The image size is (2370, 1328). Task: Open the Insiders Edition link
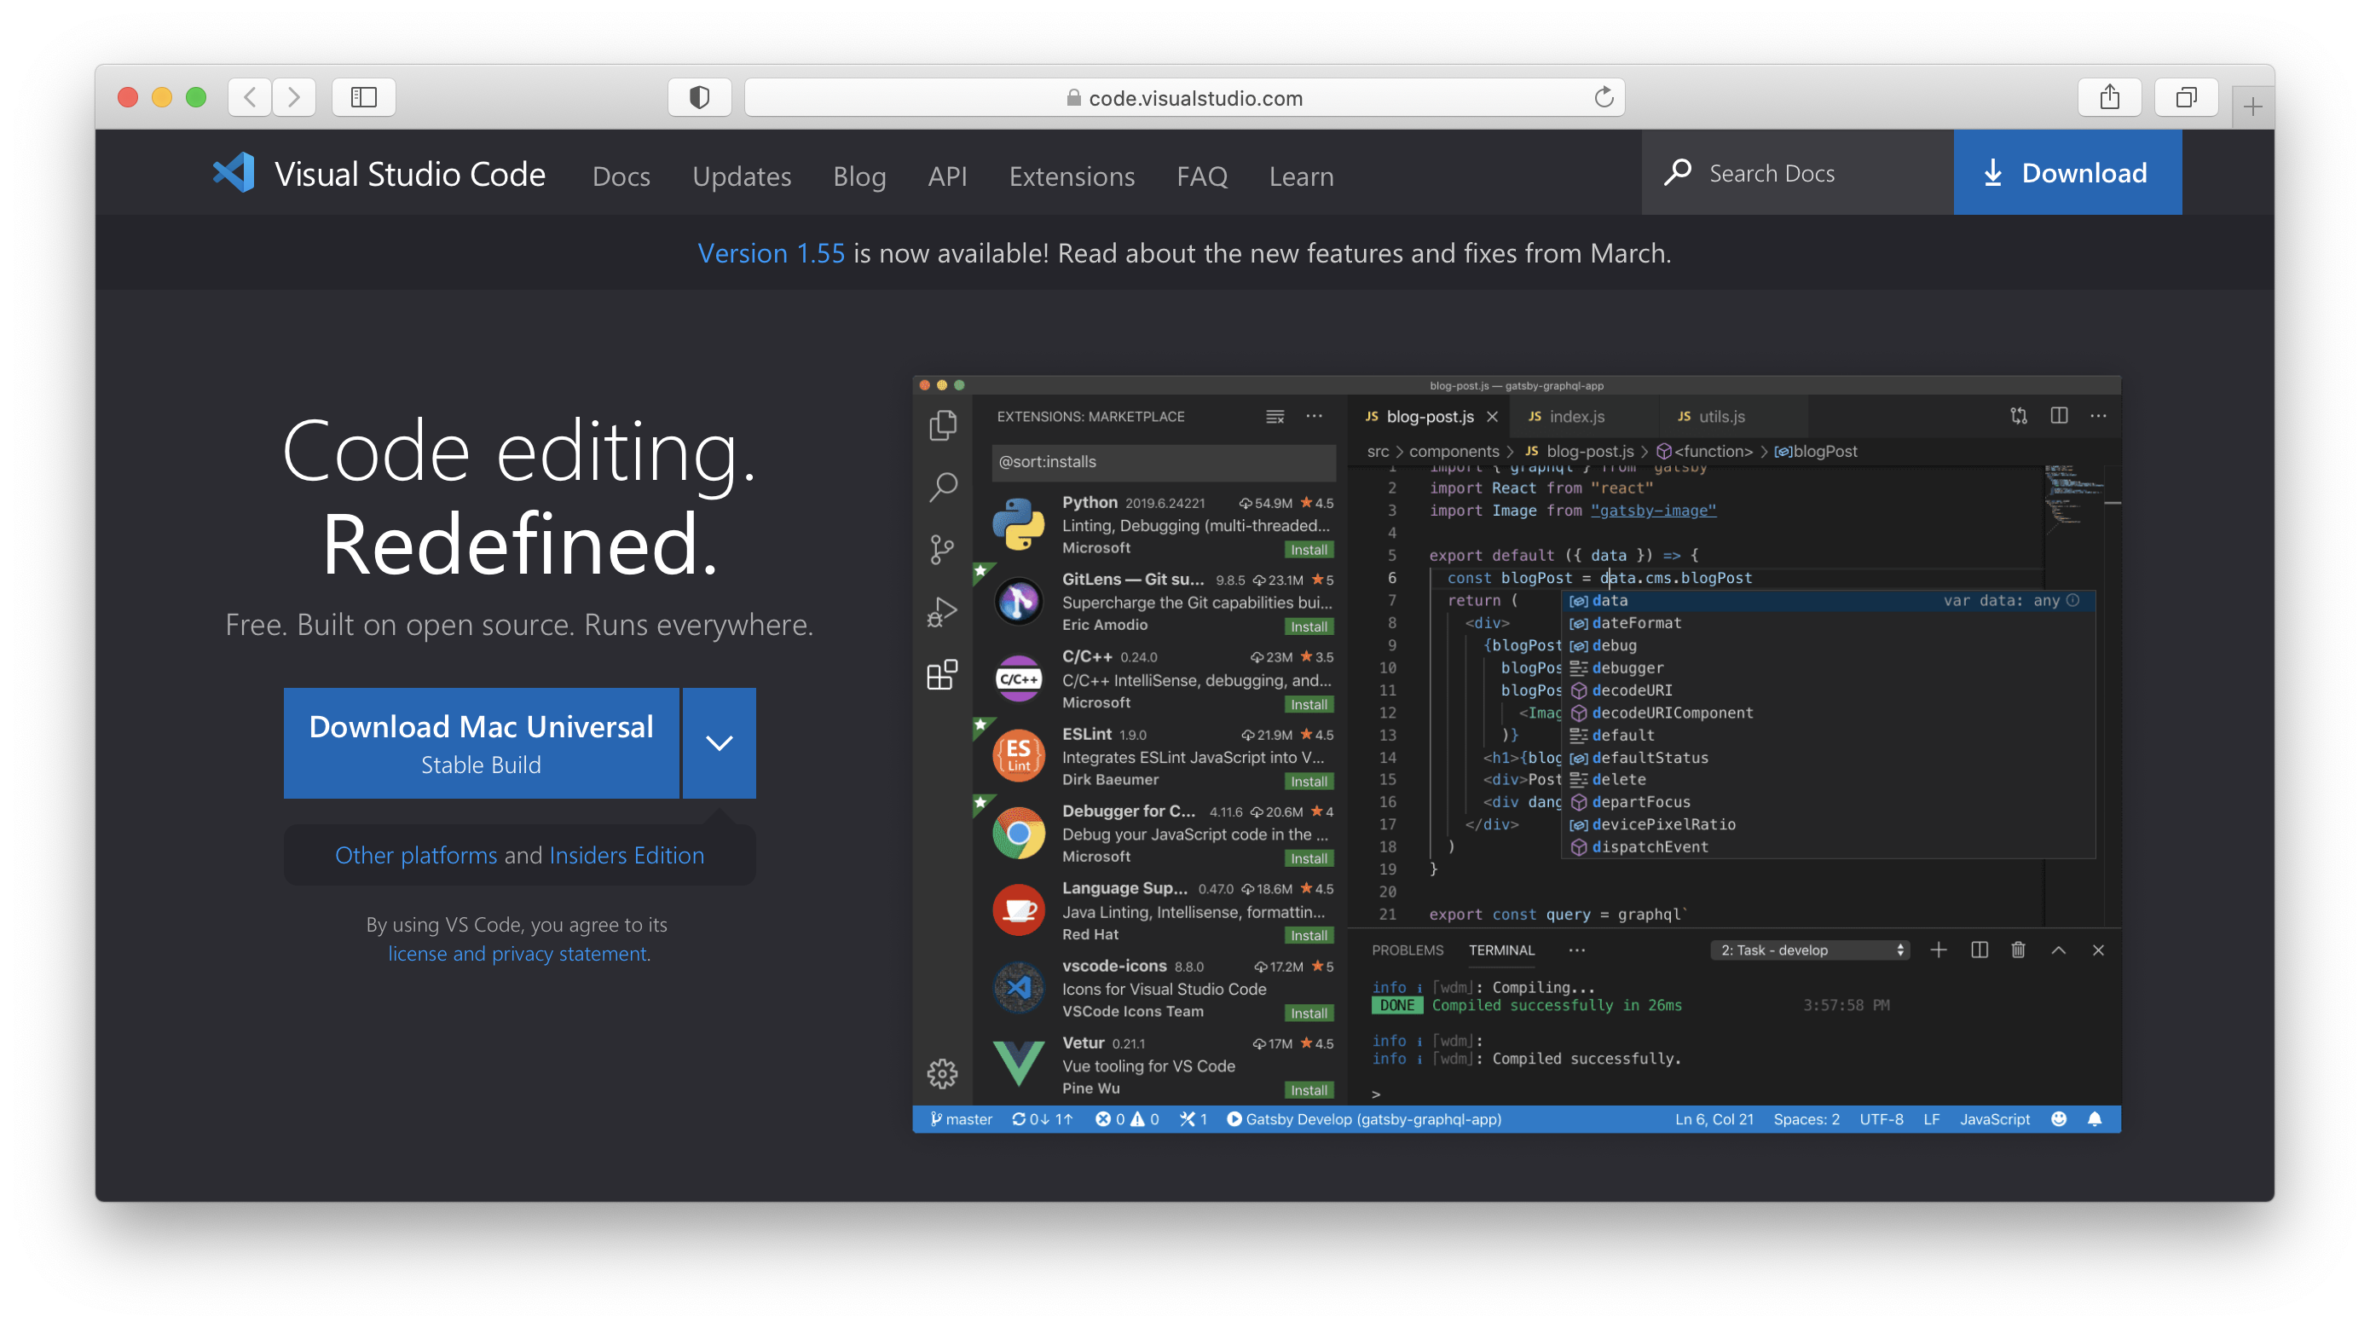pyautogui.click(x=627, y=855)
